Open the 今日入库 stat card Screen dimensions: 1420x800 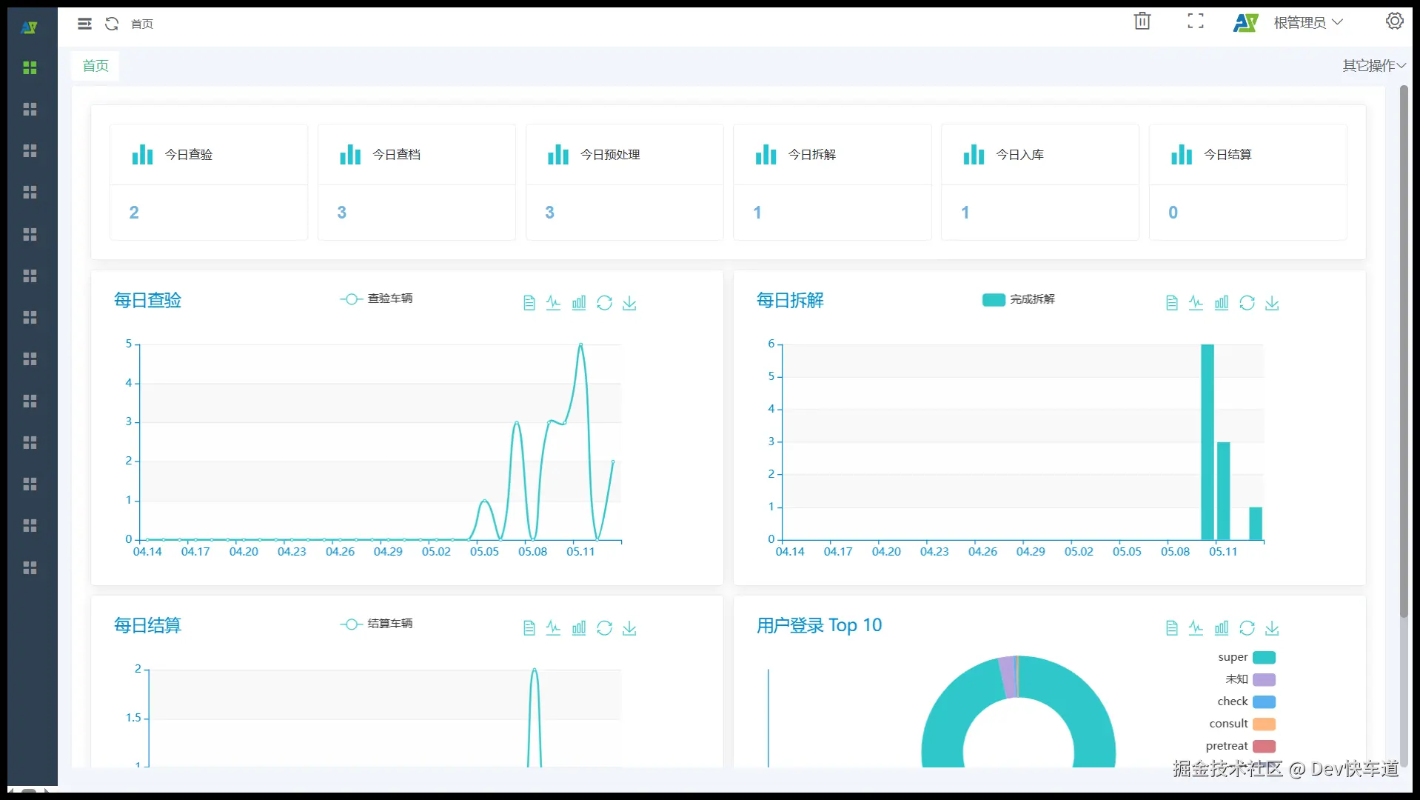[x=1040, y=182]
